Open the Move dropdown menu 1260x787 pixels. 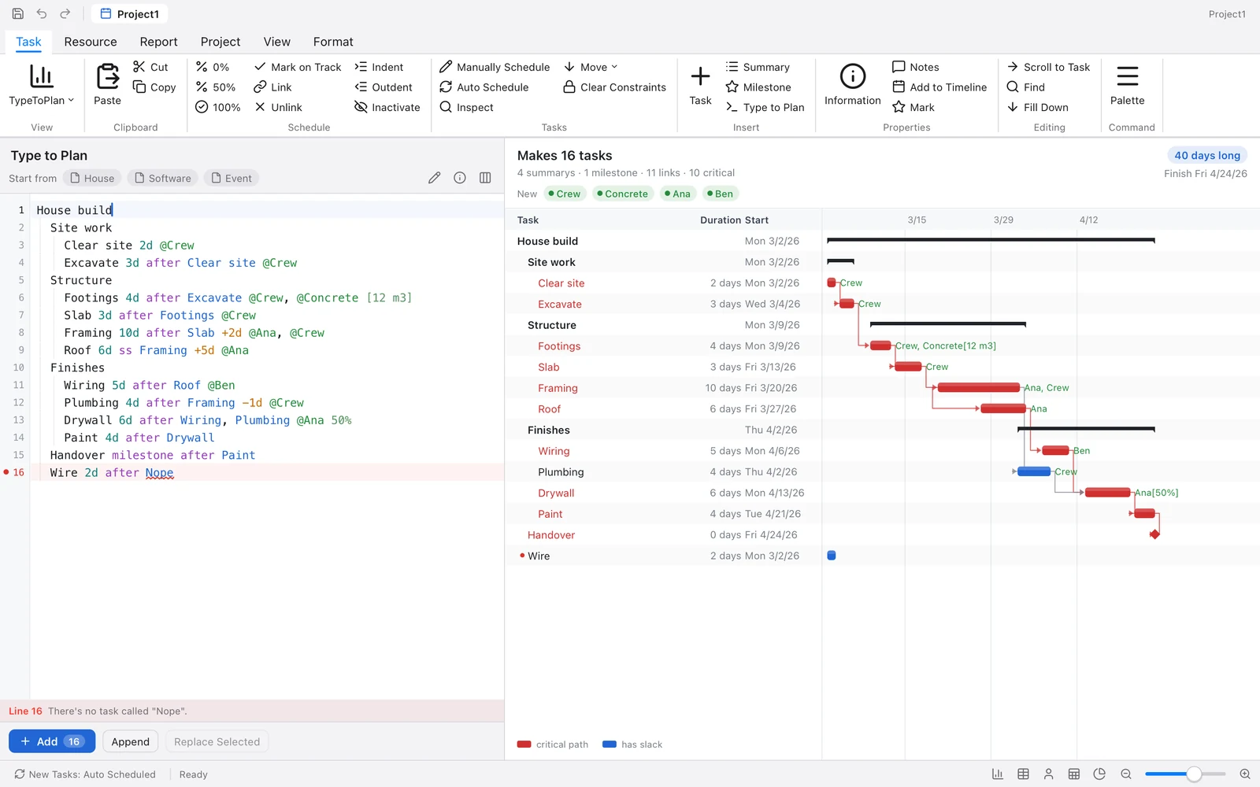click(591, 67)
